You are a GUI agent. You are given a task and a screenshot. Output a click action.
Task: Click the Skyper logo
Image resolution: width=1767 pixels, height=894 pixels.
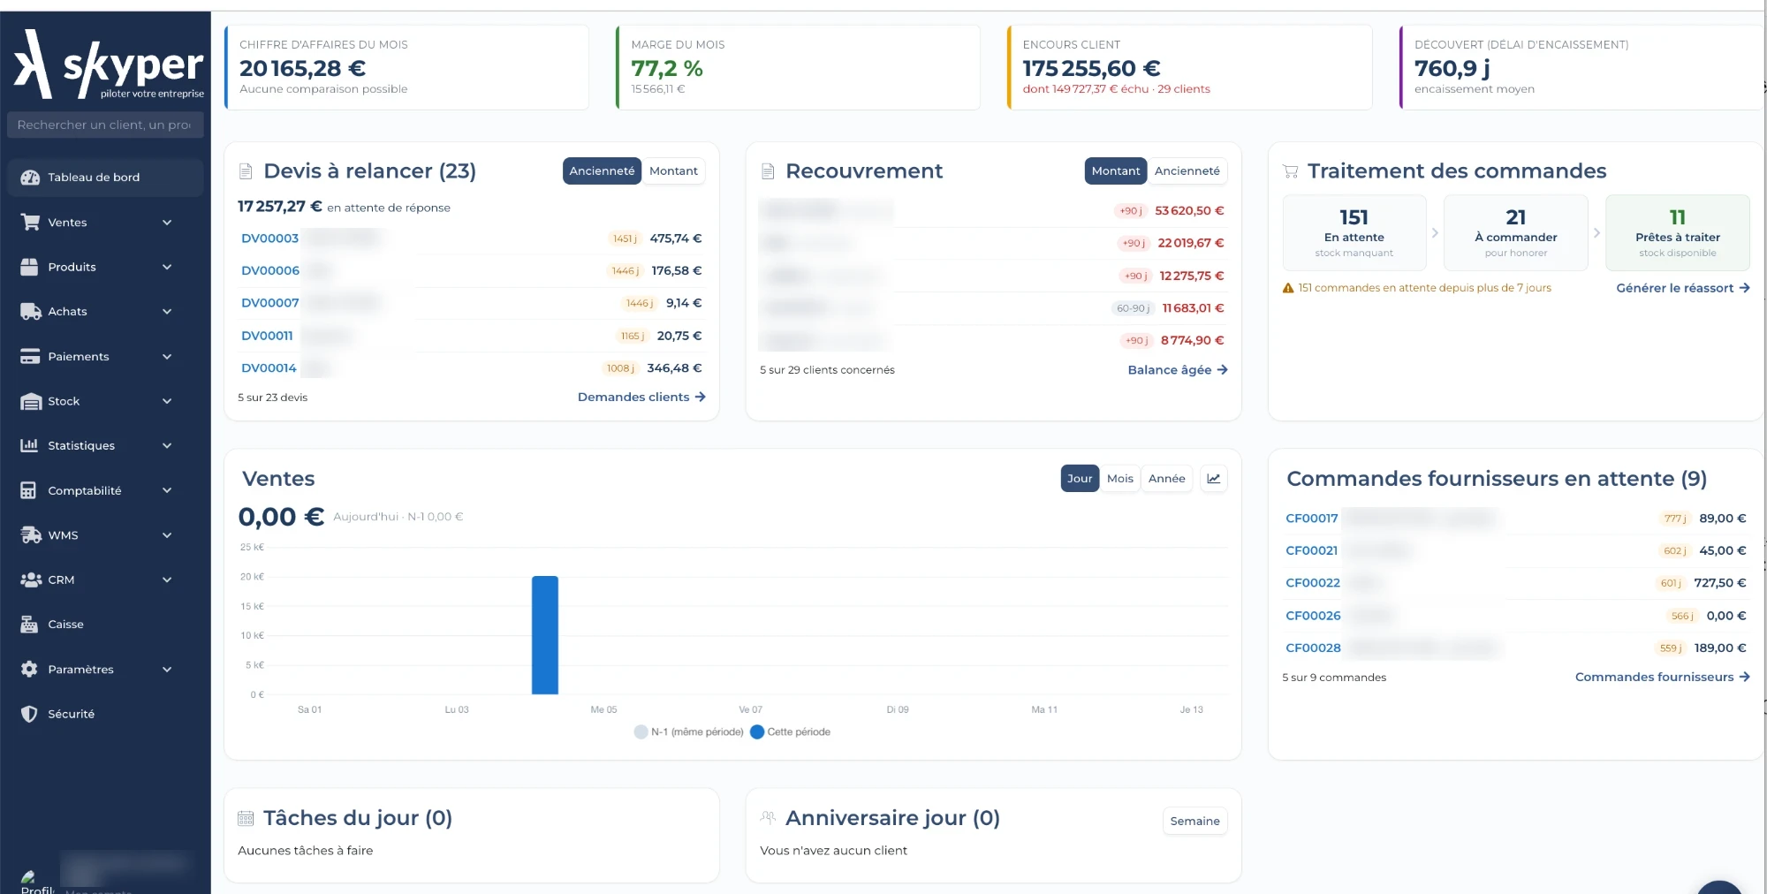click(109, 64)
